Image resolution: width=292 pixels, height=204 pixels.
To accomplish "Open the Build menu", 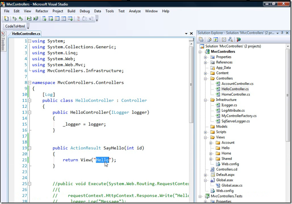I will click(x=71, y=11).
